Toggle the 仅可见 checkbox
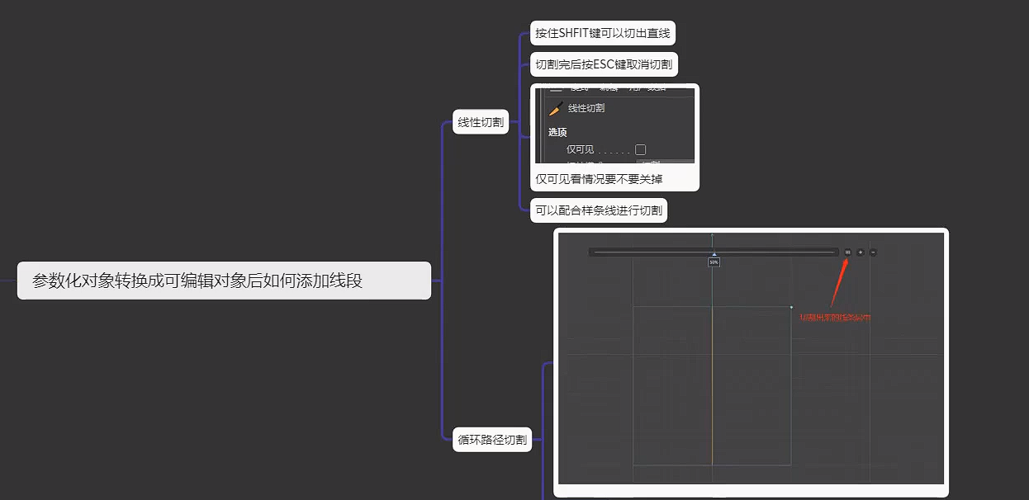This screenshot has width=1029, height=500. pyautogui.click(x=640, y=149)
